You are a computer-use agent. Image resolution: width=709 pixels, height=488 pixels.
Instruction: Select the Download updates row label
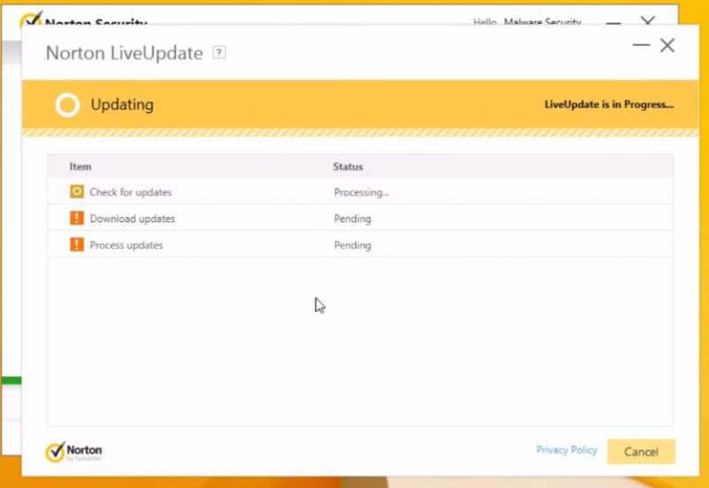(132, 219)
